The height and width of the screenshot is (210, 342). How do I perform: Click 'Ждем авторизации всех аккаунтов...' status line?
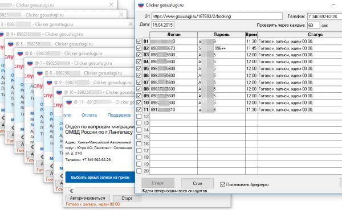[x=176, y=191]
